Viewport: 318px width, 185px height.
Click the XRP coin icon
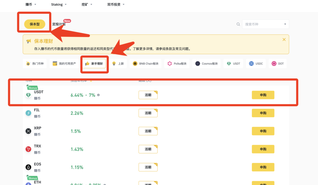tap(28, 131)
